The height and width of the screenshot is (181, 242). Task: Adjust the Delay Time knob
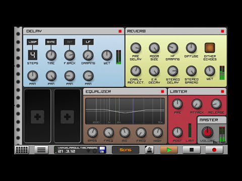(51, 55)
